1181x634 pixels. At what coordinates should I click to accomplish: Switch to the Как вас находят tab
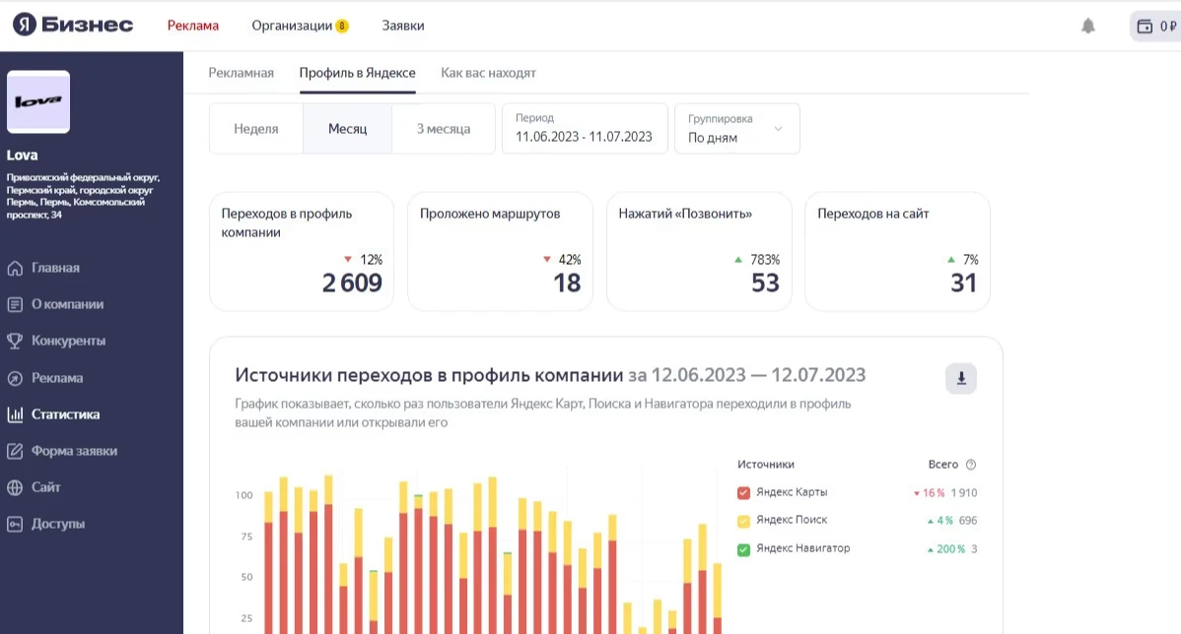[x=488, y=73]
